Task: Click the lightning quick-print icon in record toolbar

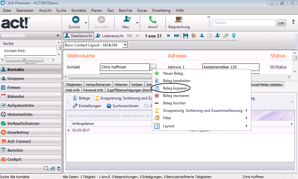Action: point(194,36)
